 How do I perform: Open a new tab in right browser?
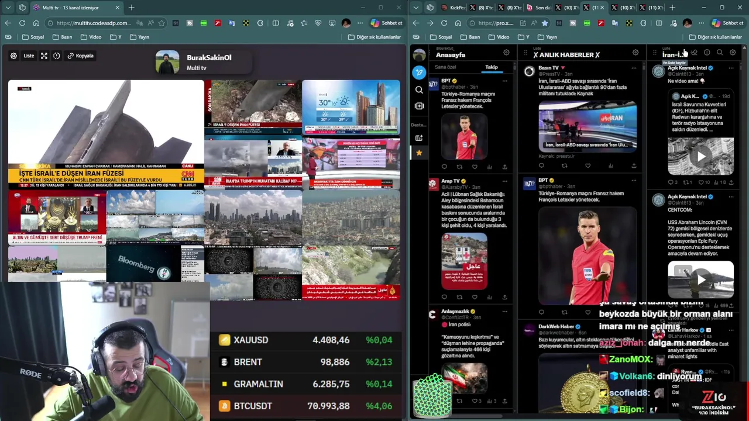672,8
